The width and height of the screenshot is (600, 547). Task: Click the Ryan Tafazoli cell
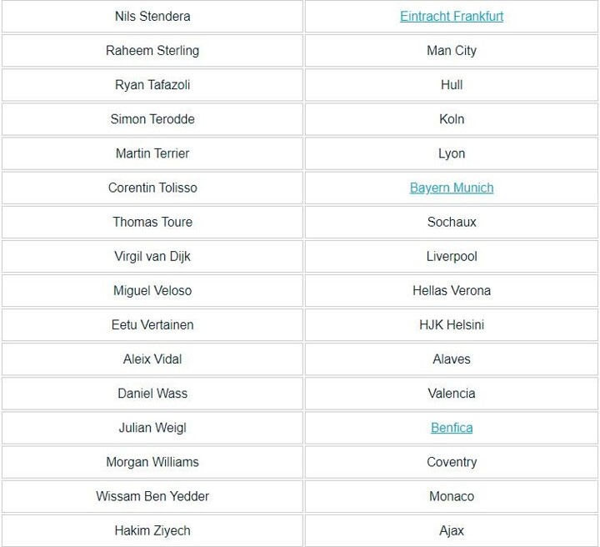[x=152, y=85]
